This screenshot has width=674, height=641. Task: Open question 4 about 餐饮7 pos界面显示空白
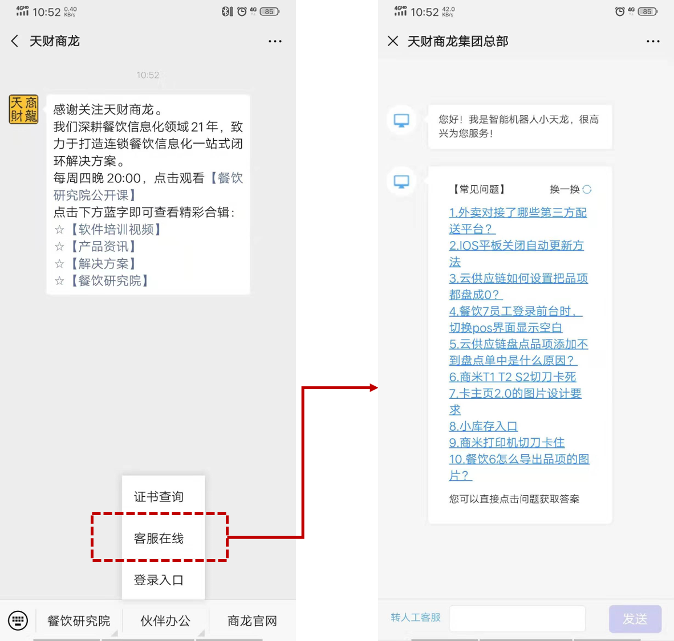coord(515,319)
